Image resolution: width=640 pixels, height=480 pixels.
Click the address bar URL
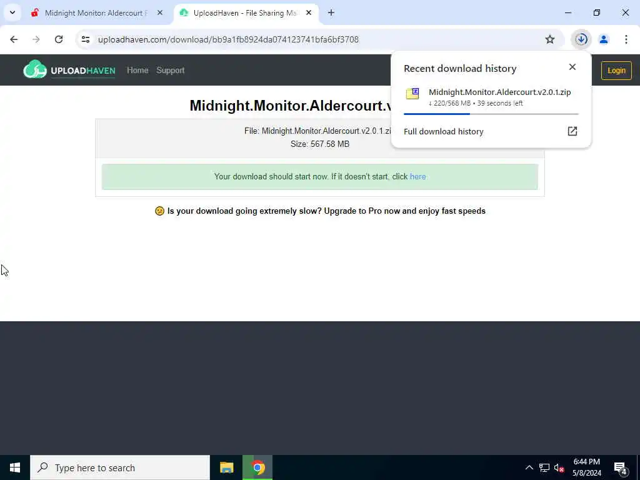pos(228,39)
